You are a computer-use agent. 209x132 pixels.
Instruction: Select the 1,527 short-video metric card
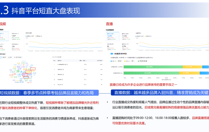coord(17,36)
